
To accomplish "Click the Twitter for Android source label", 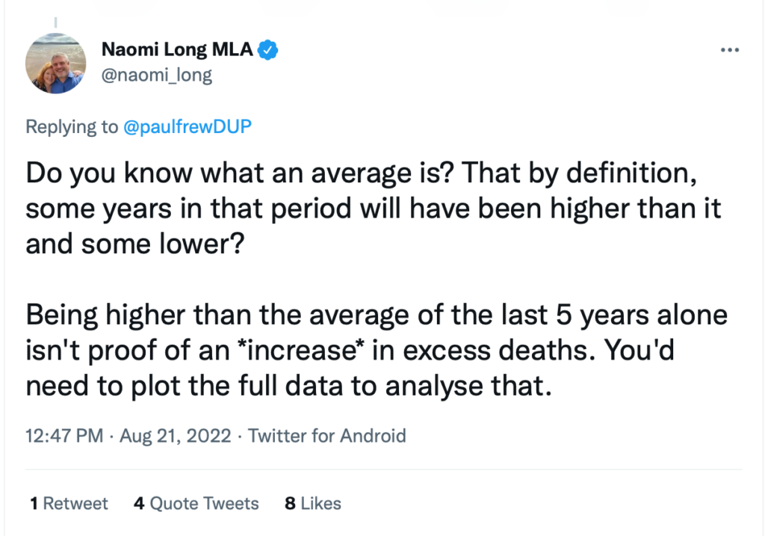I will tap(327, 435).
